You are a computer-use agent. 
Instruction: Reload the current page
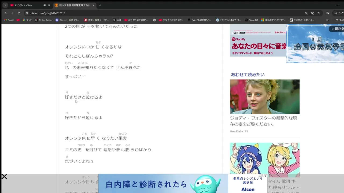pos(19,13)
